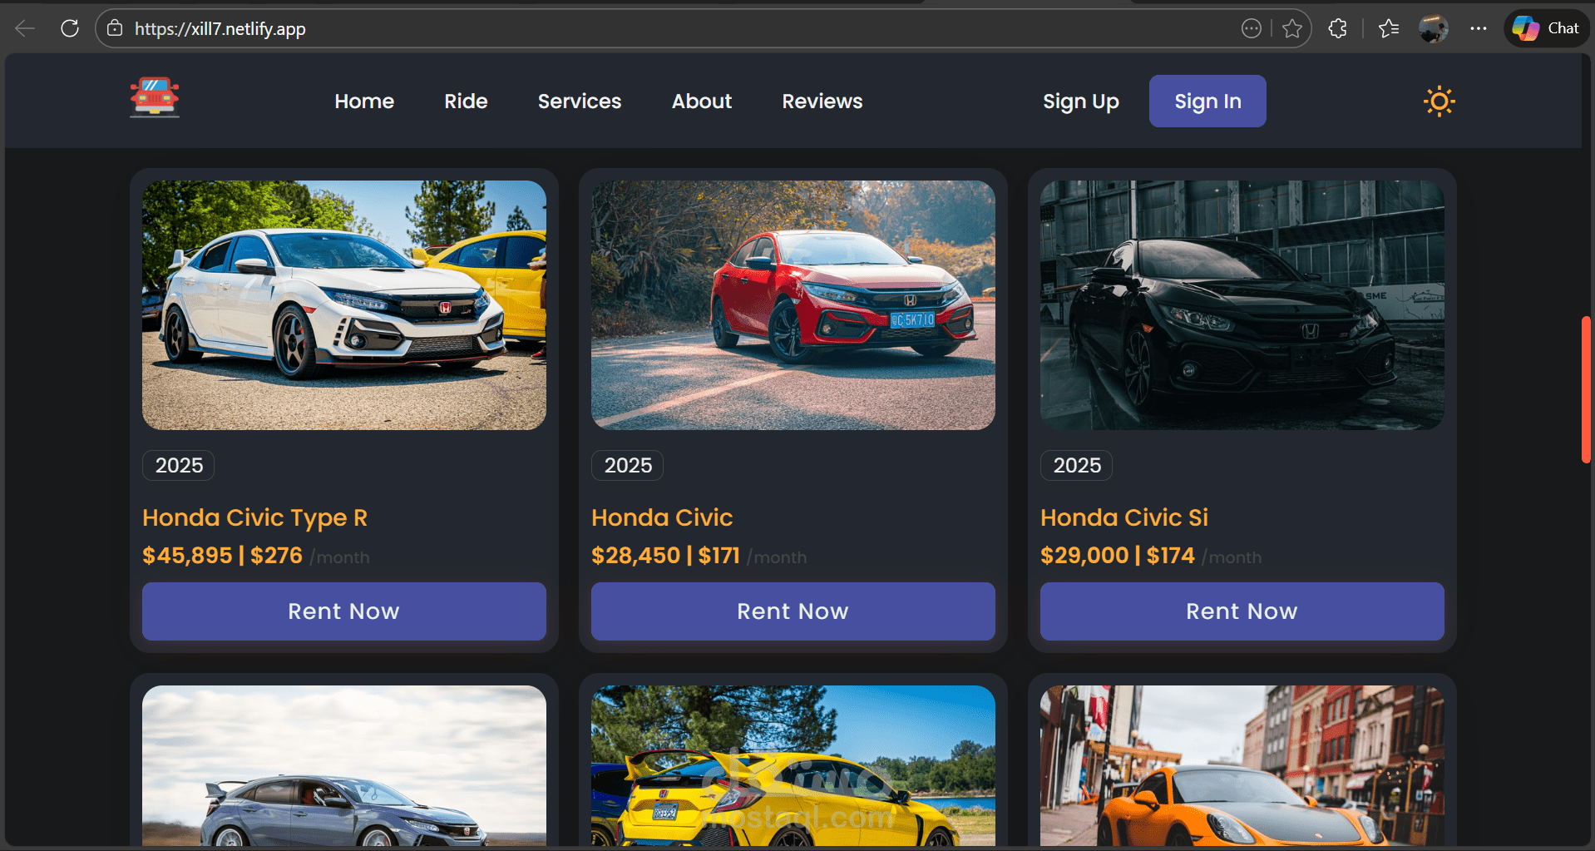Open the Reviews menu item
The width and height of the screenshot is (1595, 851).
tap(822, 101)
